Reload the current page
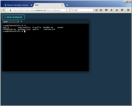Viewport: 132px width, 106px height. (67, 10)
